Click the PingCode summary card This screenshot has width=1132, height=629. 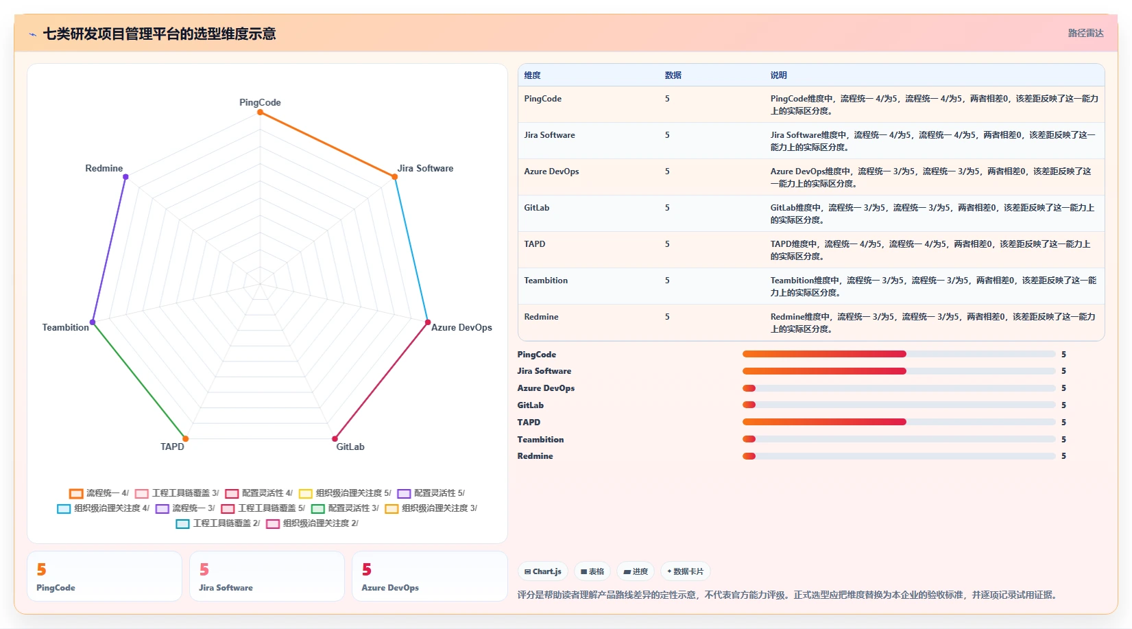point(104,576)
